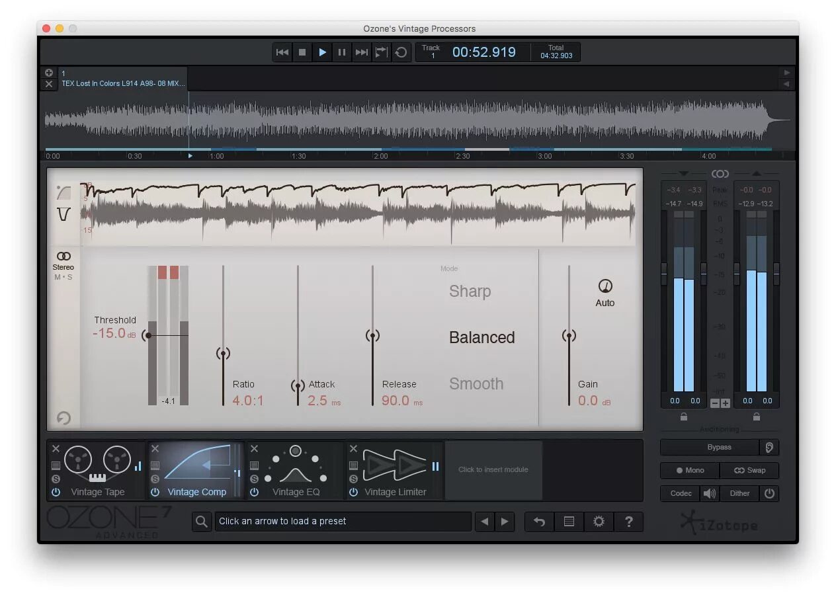
Task: Open options with the gear icon
Action: [599, 522]
